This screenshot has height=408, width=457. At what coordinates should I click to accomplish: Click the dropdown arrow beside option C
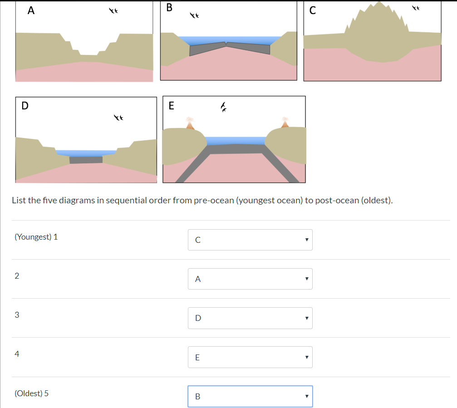click(307, 240)
